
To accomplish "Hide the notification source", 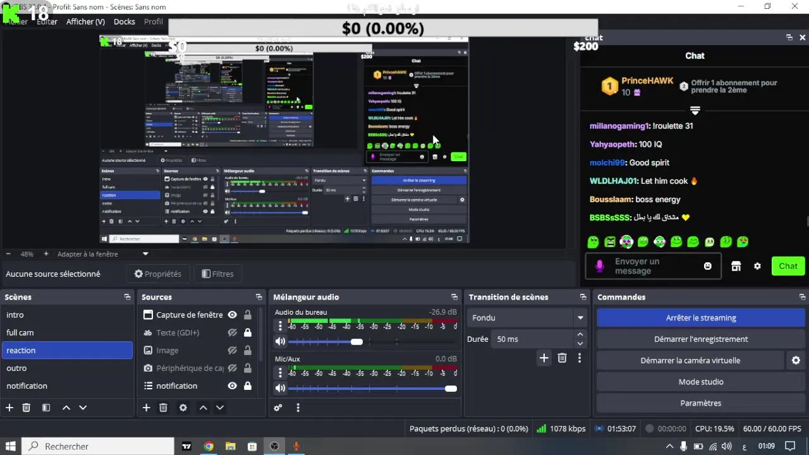I will [233, 385].
